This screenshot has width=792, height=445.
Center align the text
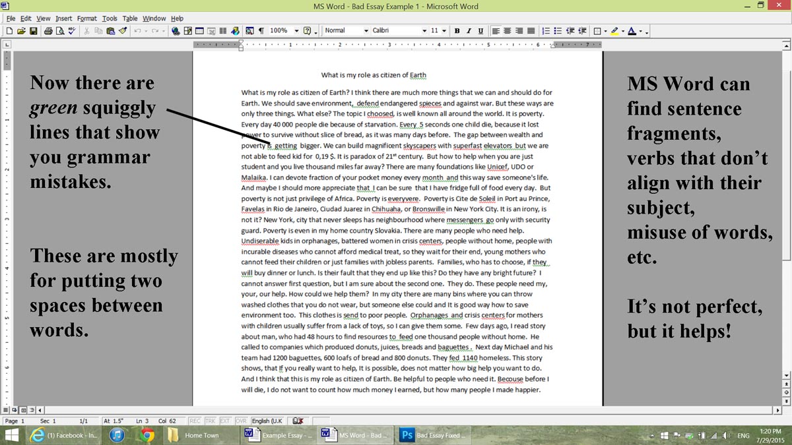[x=507, y=31]
